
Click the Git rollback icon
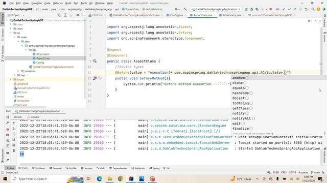pyautogui.click(x=306, y=9)
